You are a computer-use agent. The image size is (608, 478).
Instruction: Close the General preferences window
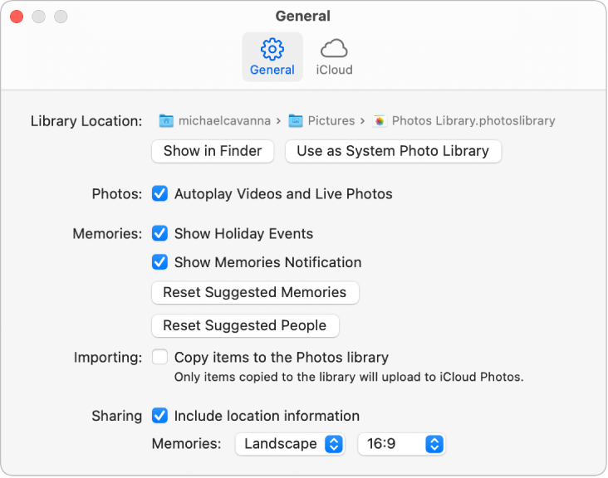(17, 17)
